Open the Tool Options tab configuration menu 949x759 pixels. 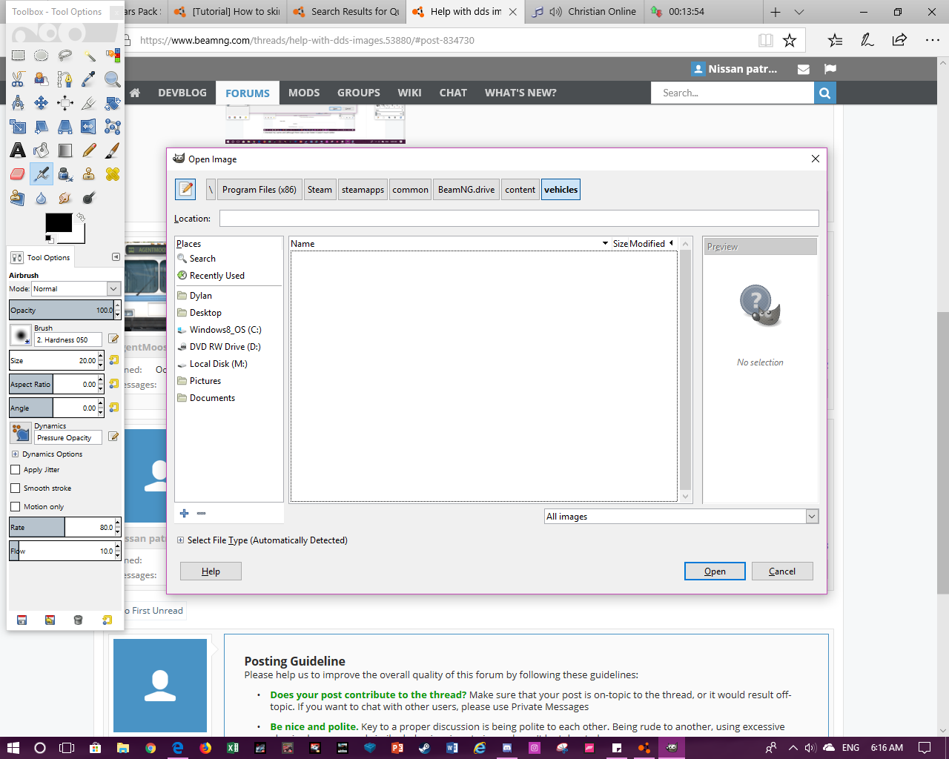tap(116, 257)
